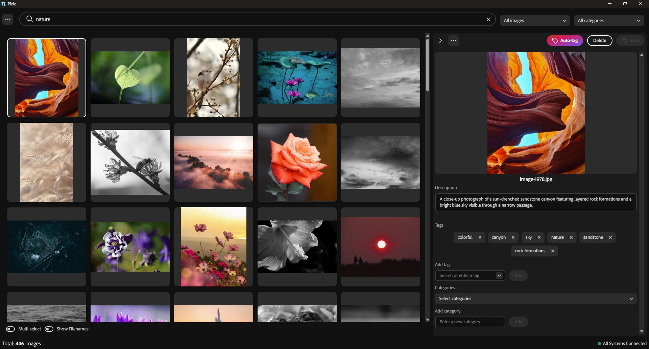Screen dimensions: 649x349
Task: Open the three-dot menu beside search bar
Action: click(x=8, y=19)
